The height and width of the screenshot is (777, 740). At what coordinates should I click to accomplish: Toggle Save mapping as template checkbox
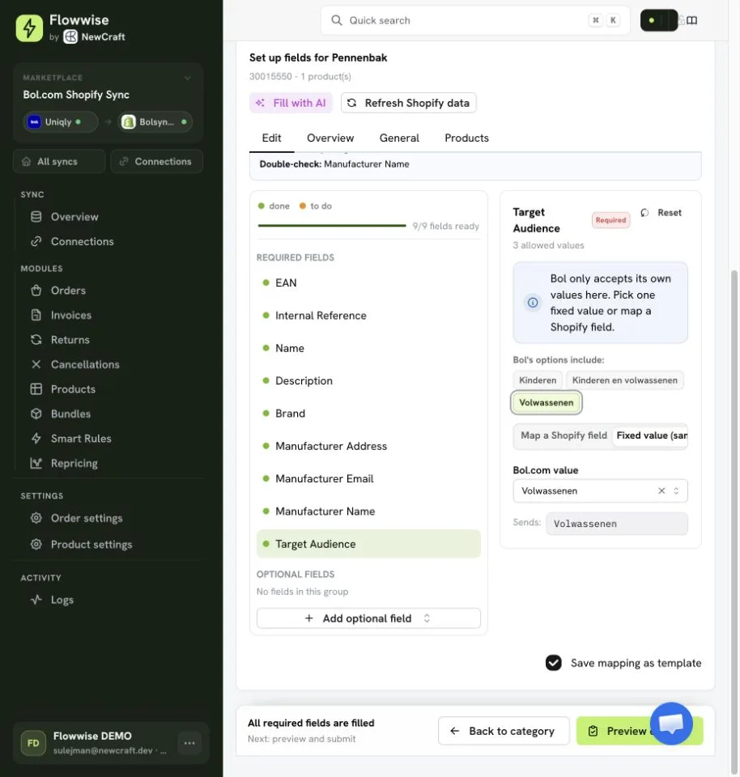click(x=554, y=663)
